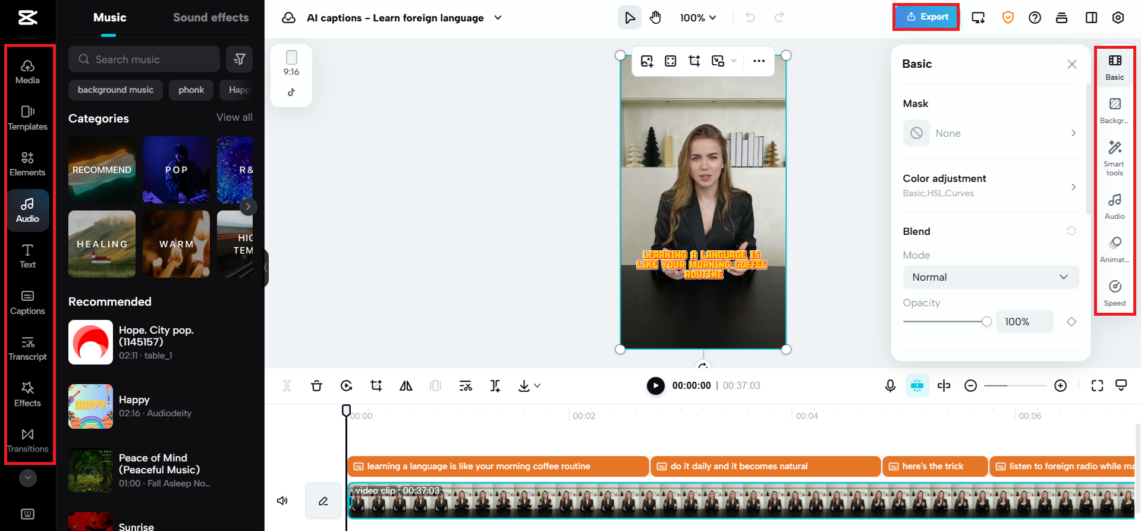Select the Audio tab in left sidebar
1141x531 pixels.
tap(27, 210)
